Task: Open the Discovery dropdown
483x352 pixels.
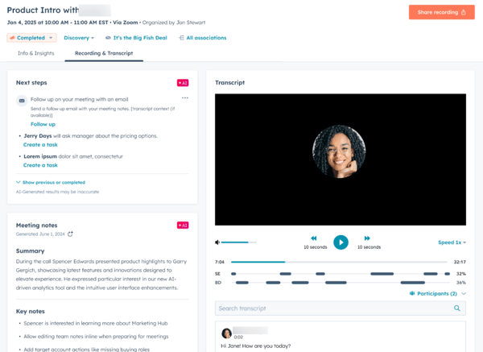Action: [79, 38]
